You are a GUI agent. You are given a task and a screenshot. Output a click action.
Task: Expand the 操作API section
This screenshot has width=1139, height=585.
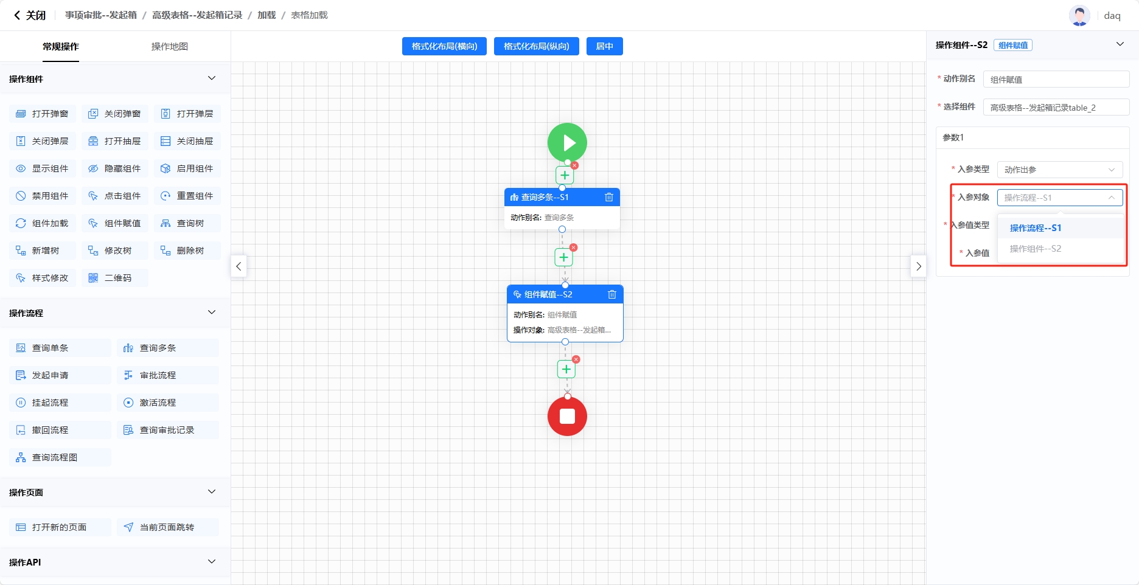pos(211,562)
